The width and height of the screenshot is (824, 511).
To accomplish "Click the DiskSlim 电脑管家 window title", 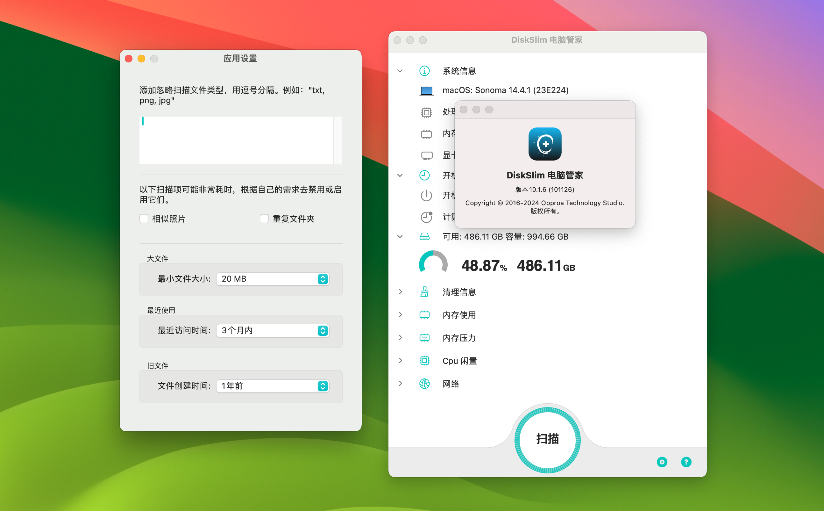I will point(547,40).
